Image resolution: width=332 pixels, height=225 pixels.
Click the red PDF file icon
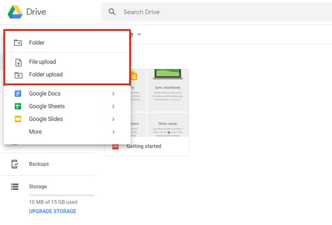pyautogui.click(x=116, y=146)
